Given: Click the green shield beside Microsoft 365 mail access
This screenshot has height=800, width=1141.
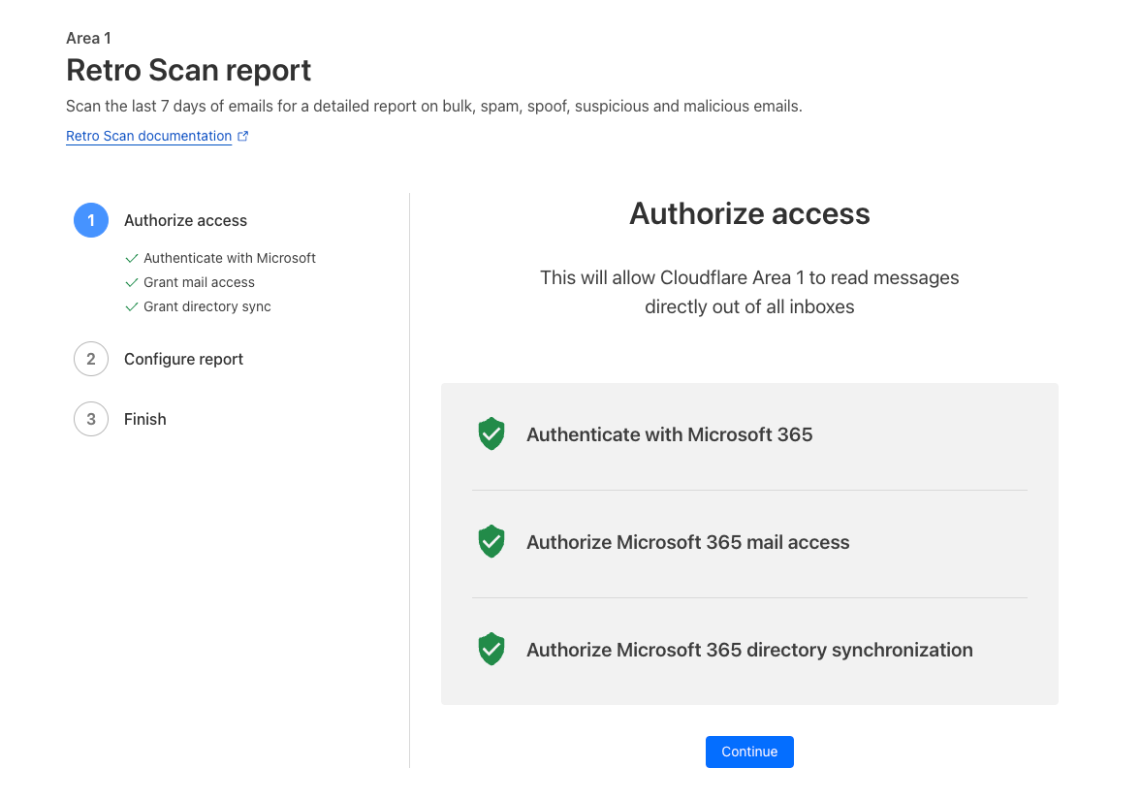Looking at the screenshot, I should [x=491, y=542].
